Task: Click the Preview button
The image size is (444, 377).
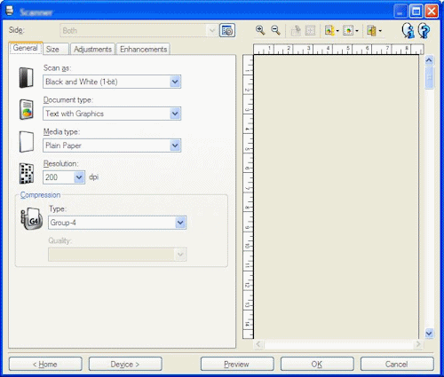Action: [237, 364]
